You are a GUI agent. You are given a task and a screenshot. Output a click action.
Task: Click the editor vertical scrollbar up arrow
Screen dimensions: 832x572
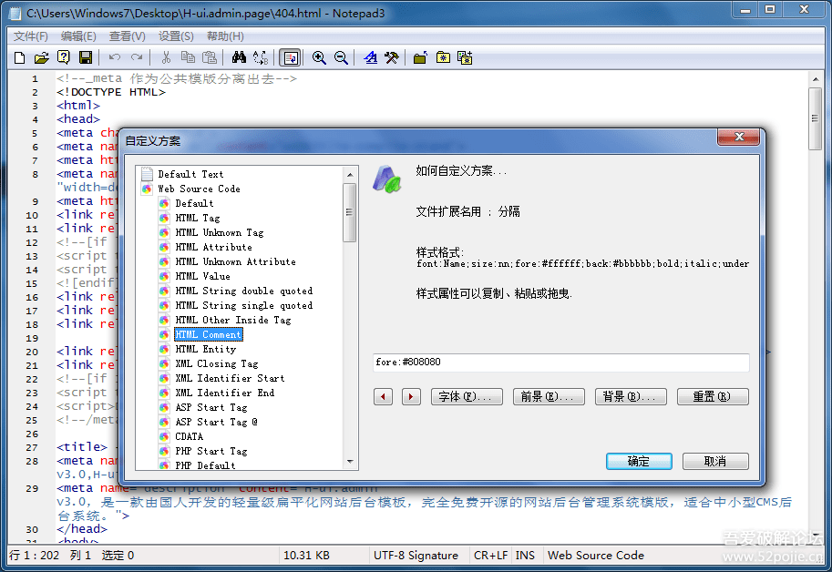point(816,79)
